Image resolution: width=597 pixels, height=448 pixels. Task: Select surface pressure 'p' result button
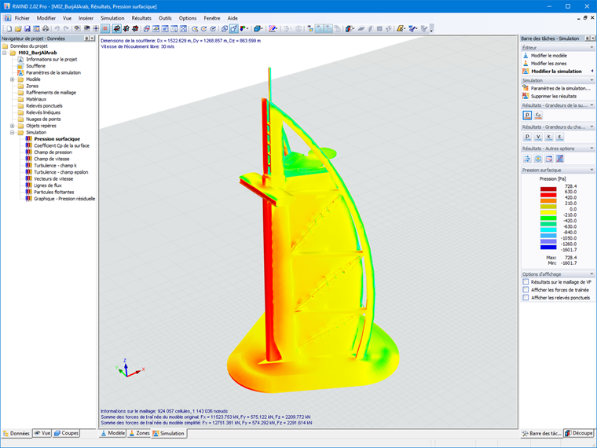pyautogui.click(x=527, y=115)
